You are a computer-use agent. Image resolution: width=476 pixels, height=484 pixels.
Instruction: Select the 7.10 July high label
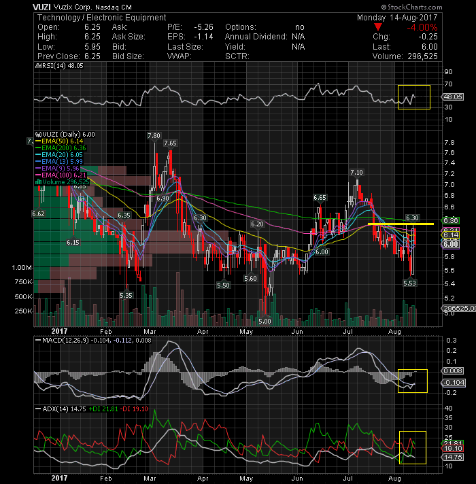click(356, 173)
